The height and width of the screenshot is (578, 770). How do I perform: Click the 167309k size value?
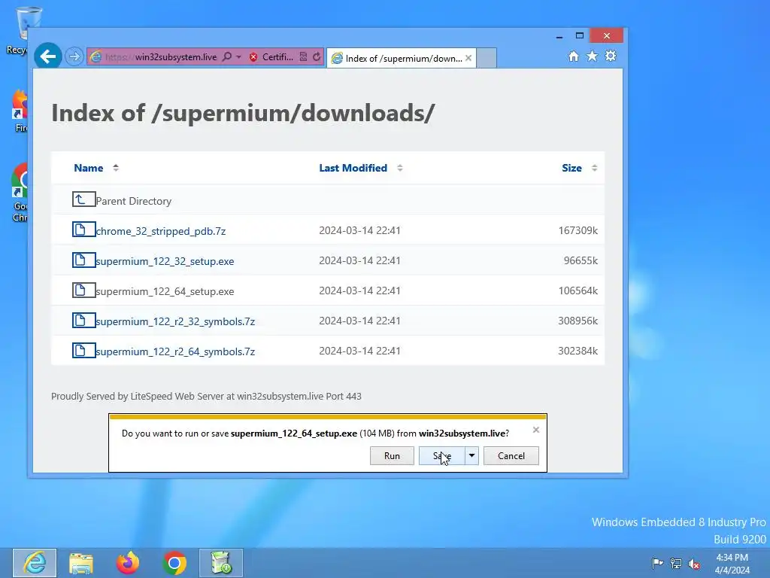click(578, 230)
